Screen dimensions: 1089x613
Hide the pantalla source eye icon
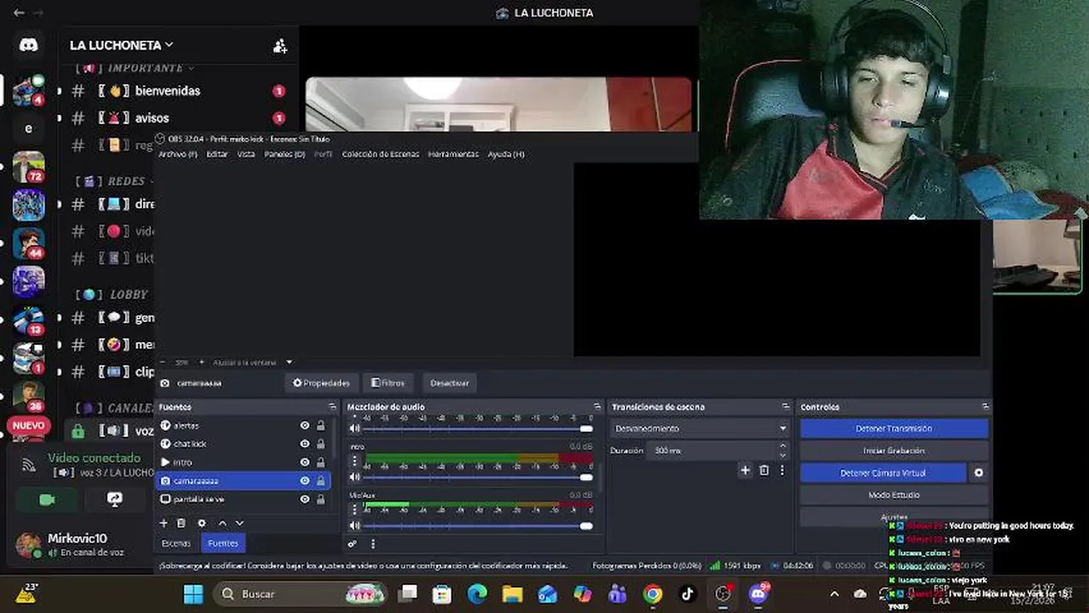coord(304,499)
